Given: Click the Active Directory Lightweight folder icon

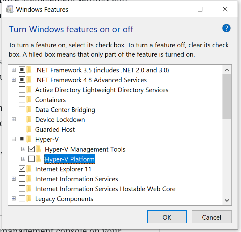Looking at the screenshot, I should (29, 89).
